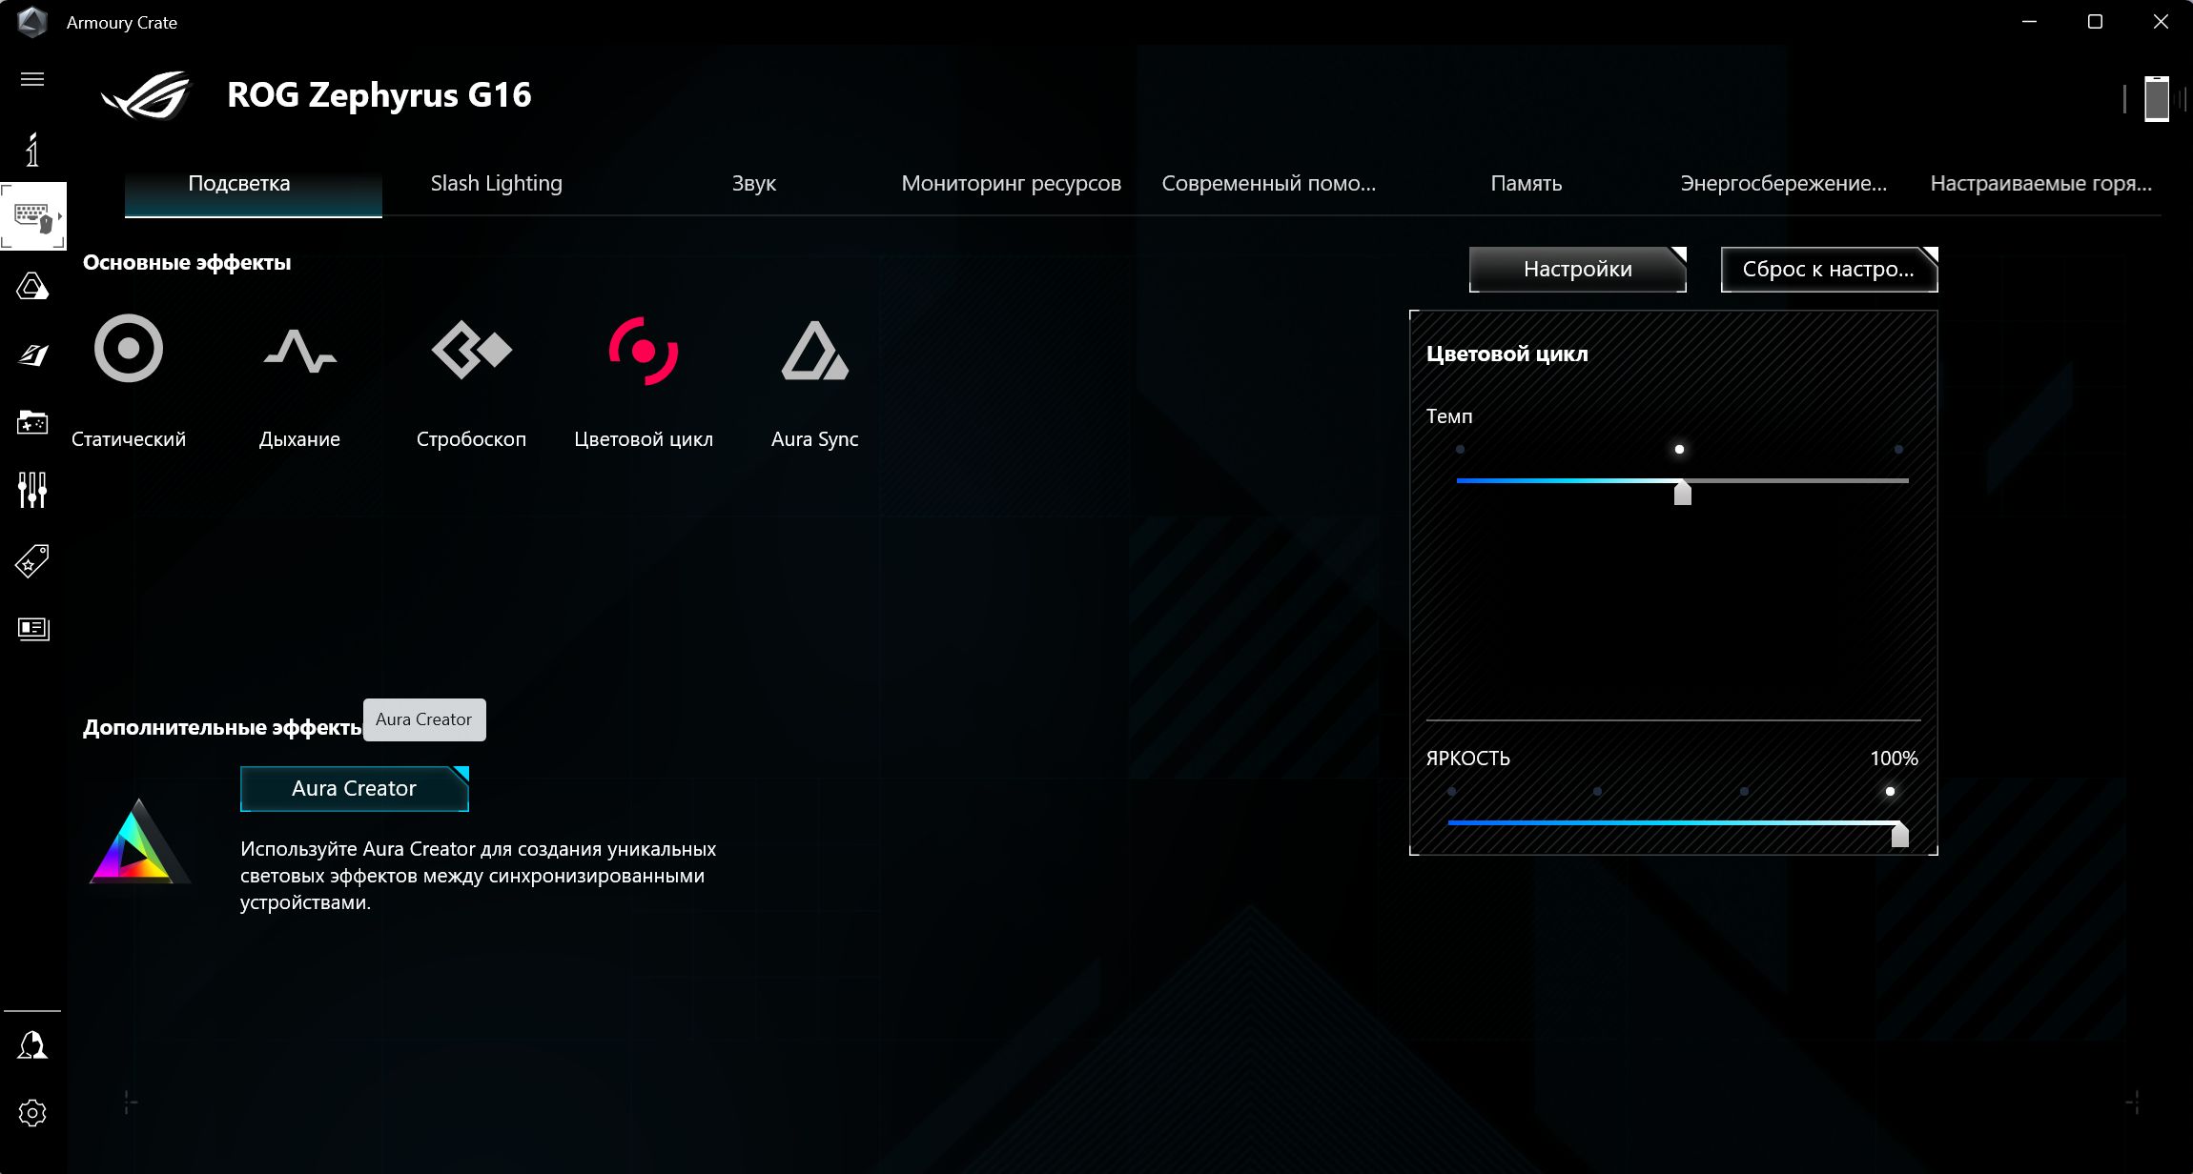The height and width of the screenshot is (1174, 2193).
Task: Click the ROG Zephyrus G16 title
Action: [x=379, y=95]
